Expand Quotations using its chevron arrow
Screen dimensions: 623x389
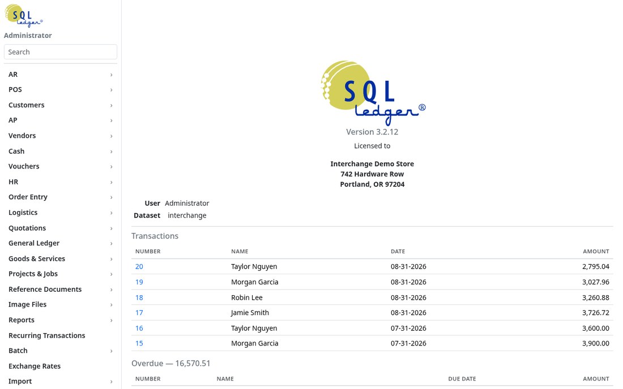[111, 228]
